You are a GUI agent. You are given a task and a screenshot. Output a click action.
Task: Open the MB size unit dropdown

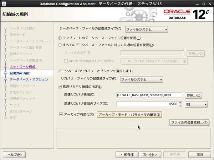196,104
